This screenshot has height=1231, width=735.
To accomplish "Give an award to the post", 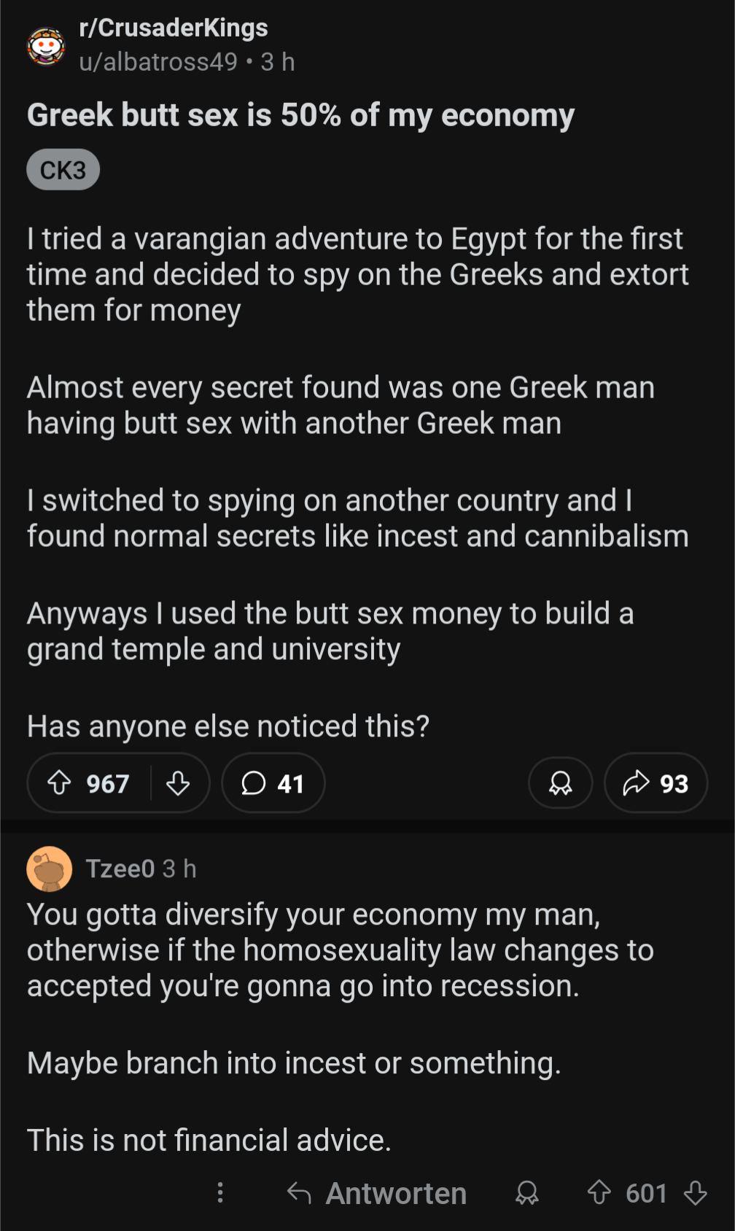I will click(560, 783).
